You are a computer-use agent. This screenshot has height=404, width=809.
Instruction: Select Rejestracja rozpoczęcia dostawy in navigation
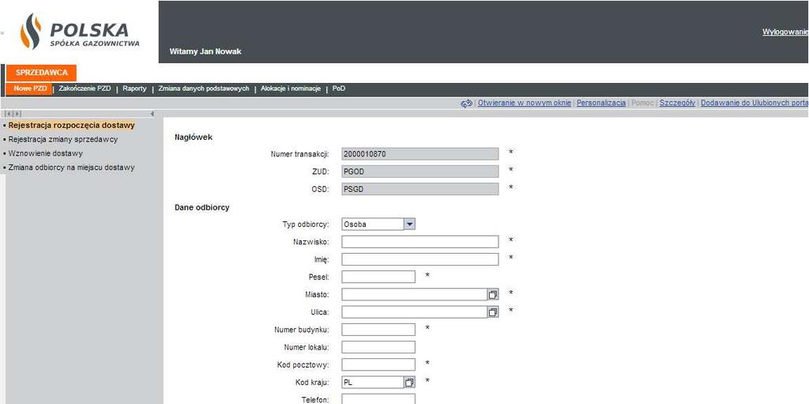pos(72,126)
